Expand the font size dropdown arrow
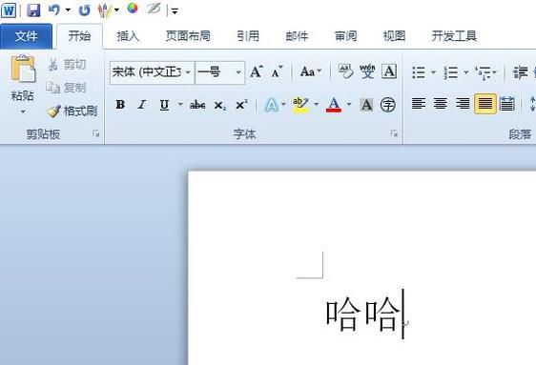The height and width of the screenshot is (365, 536). click(x=238, y=72)
